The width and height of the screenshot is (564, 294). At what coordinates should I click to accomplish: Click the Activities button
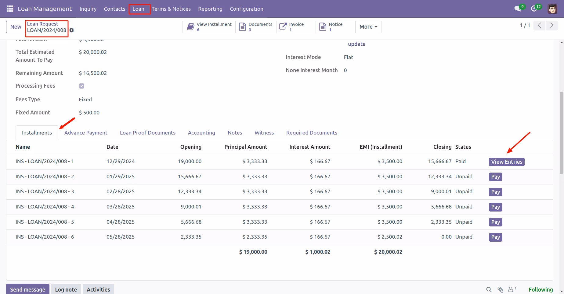[98, 289]
